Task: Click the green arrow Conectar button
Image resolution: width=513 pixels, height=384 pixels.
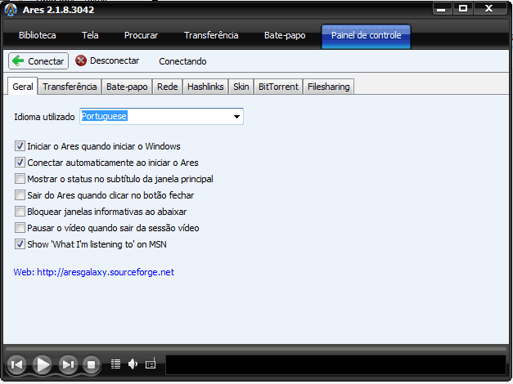Action: (38, 61)
